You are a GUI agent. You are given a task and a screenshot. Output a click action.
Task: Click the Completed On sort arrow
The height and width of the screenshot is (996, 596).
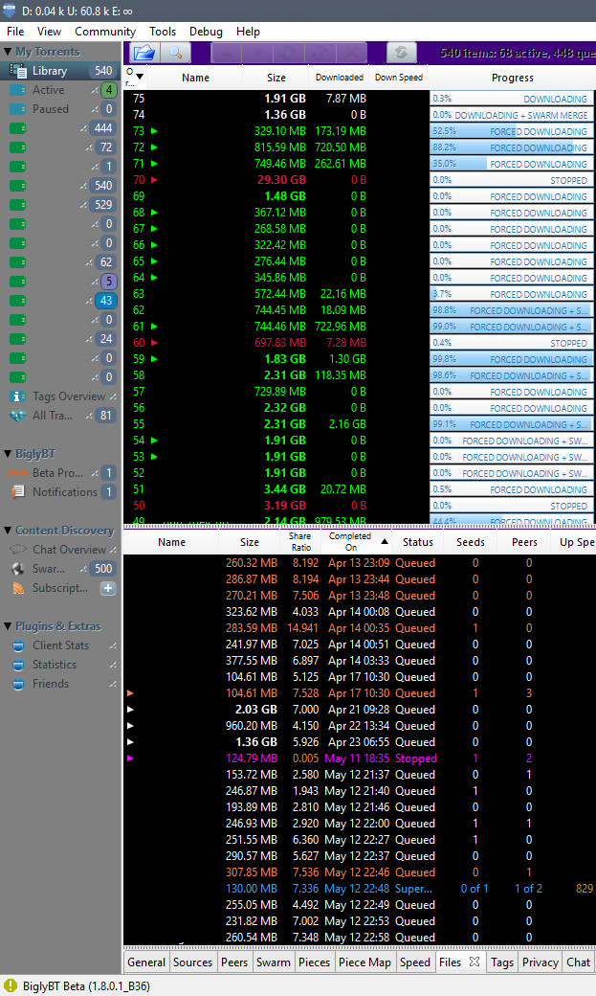coord(384,541)
